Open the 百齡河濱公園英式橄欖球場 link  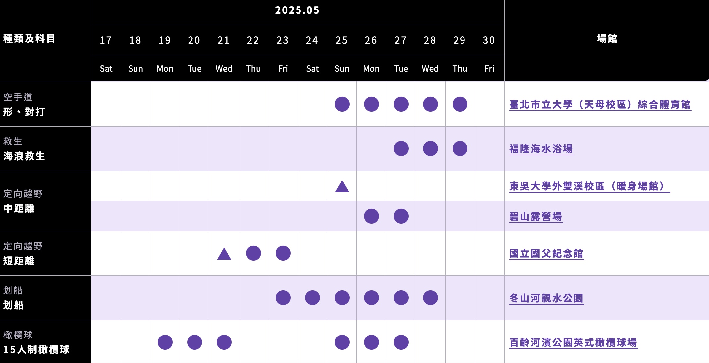tap(573, 343)
